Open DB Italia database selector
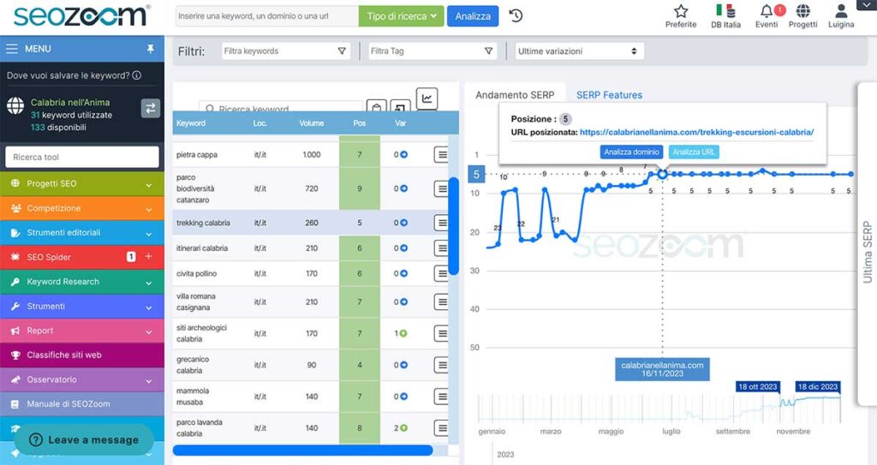Screen dimensions: 877x465 click(x=725, y=16)
